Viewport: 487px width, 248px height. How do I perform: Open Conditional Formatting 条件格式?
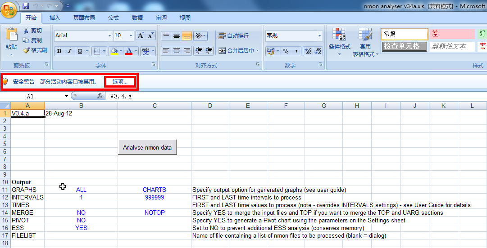pos(340,42)
